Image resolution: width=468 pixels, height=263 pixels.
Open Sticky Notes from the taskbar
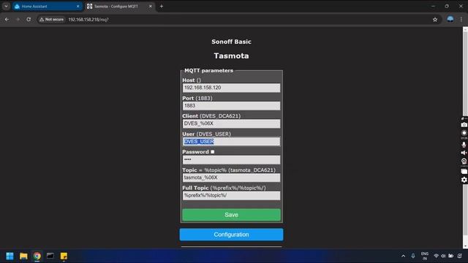(64, 256)
